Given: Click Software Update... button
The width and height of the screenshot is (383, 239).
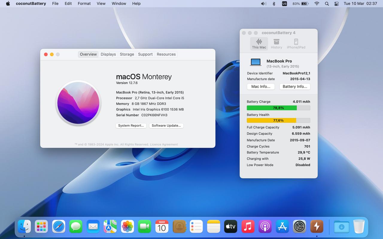Looking at the screenshot, I should [x=166, y=125].
